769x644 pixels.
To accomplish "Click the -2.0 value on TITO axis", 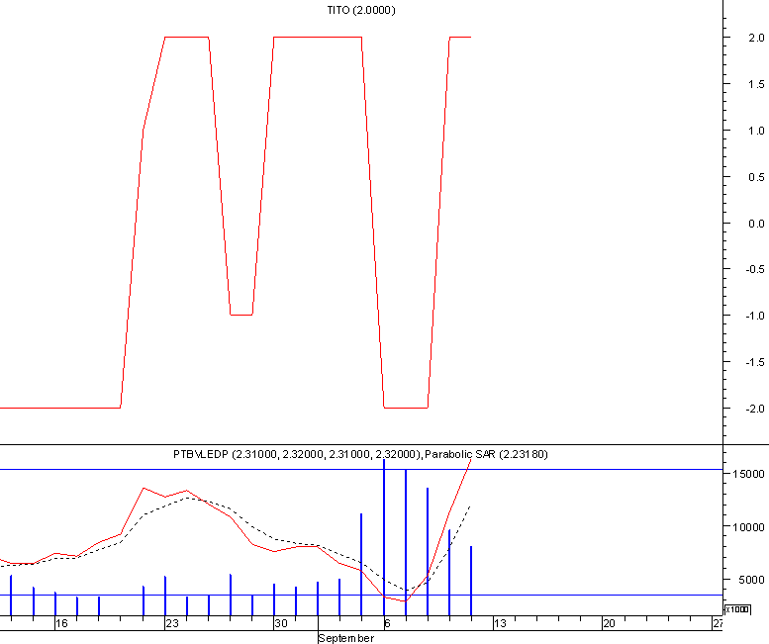I will tap(755, 409).
